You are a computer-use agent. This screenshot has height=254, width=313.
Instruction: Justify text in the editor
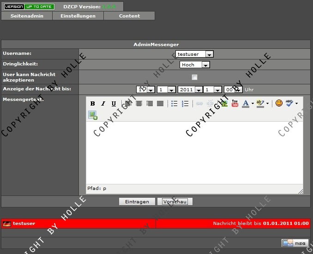click(160, 103)
